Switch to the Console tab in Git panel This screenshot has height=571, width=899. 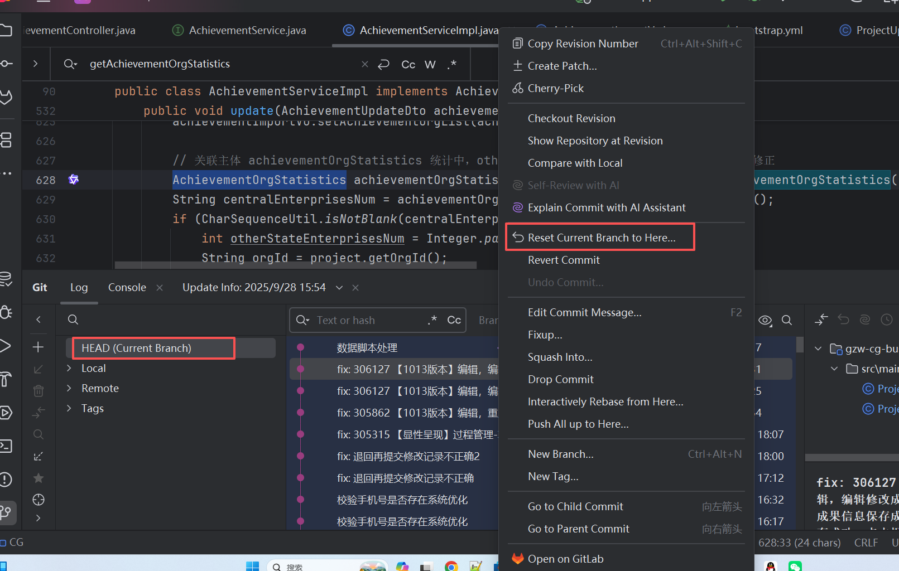point(127,287)
